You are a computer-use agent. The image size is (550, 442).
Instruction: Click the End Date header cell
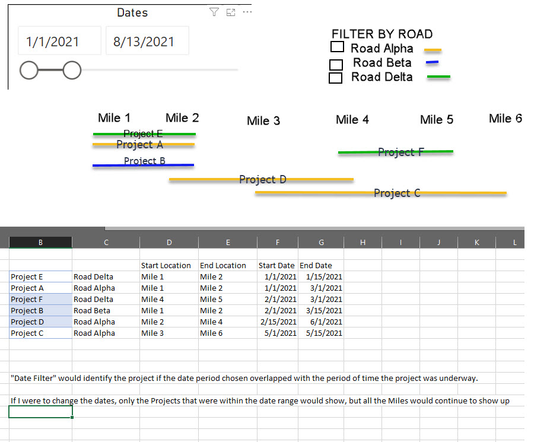click(321, 265)
